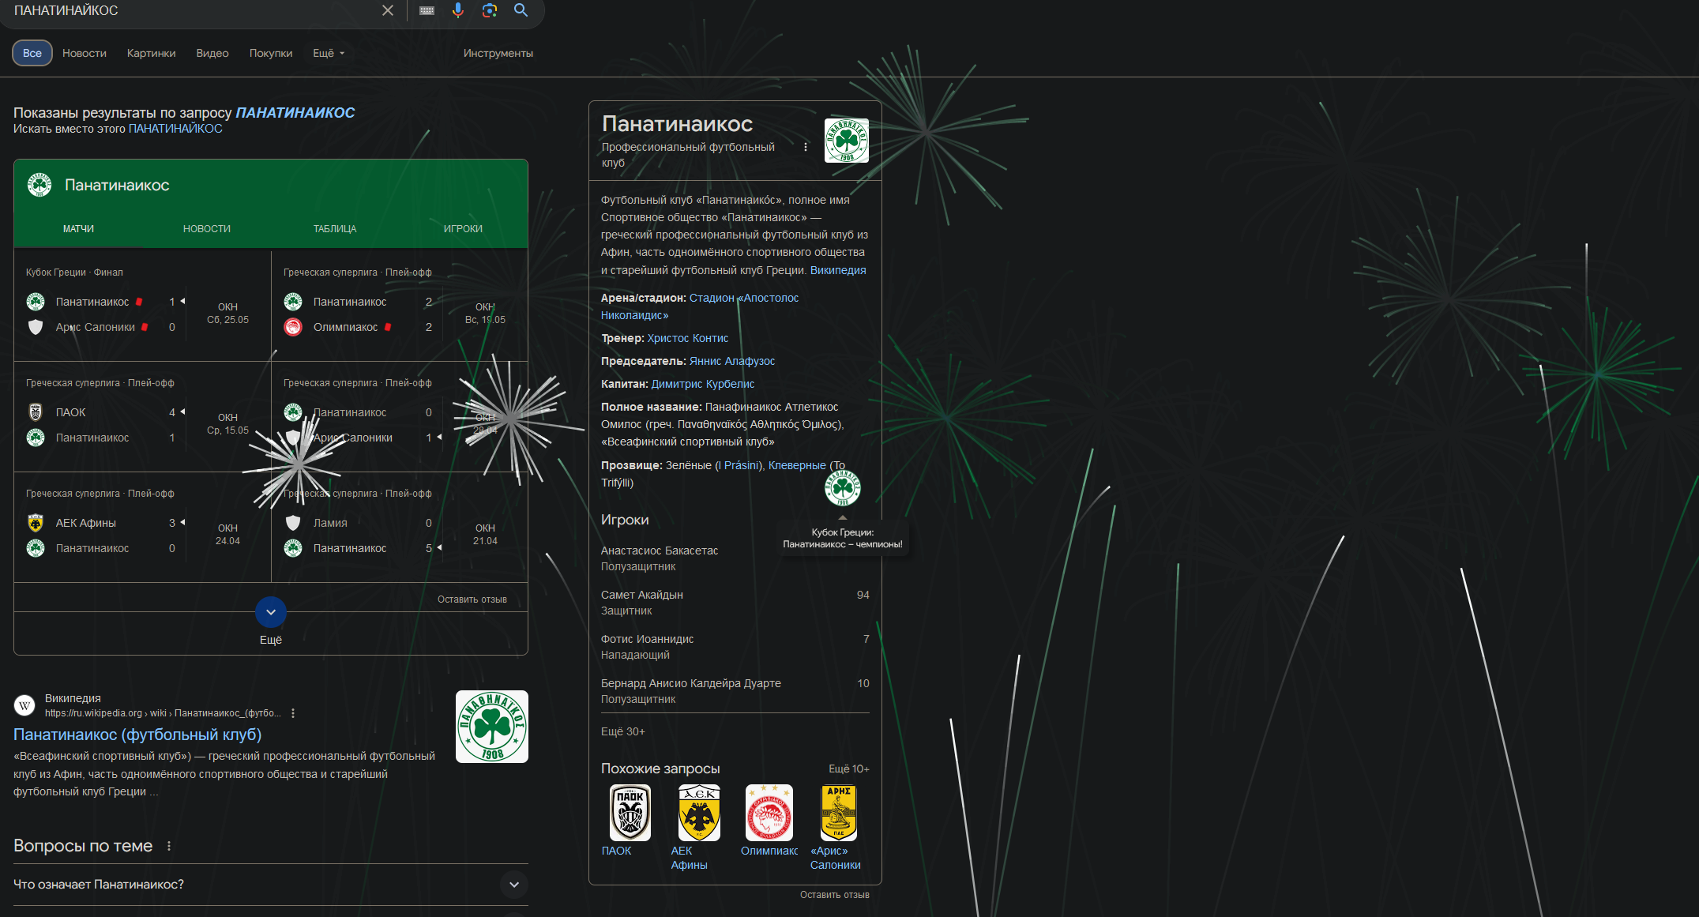Open ТАБЛИЦА tab in sports card
1699x917 pixels.
tap(335, 228)
